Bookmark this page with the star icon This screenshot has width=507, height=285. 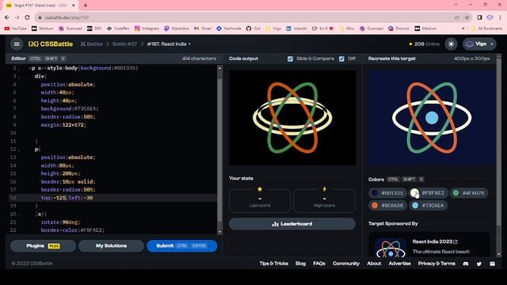pos(467,17)
